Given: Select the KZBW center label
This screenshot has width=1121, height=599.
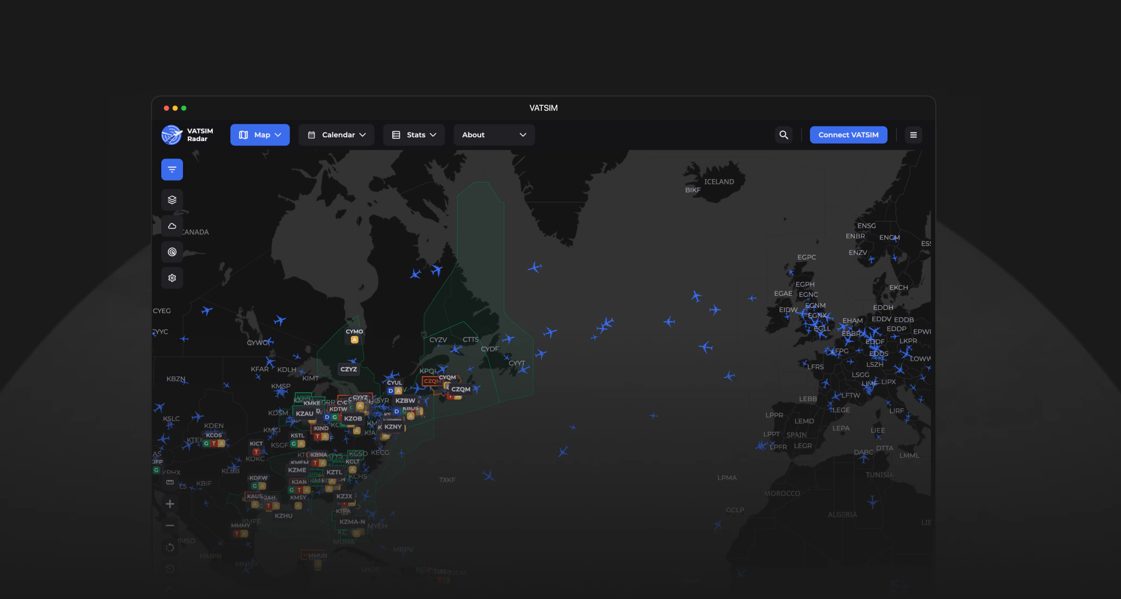Looking at the screenshot, I should pos(405,400).
